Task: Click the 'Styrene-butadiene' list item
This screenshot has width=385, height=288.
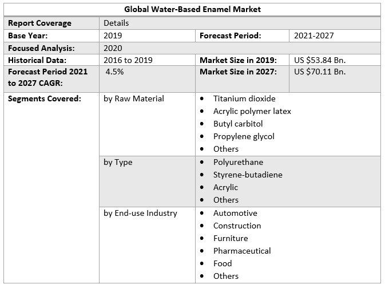Action: 248,175
